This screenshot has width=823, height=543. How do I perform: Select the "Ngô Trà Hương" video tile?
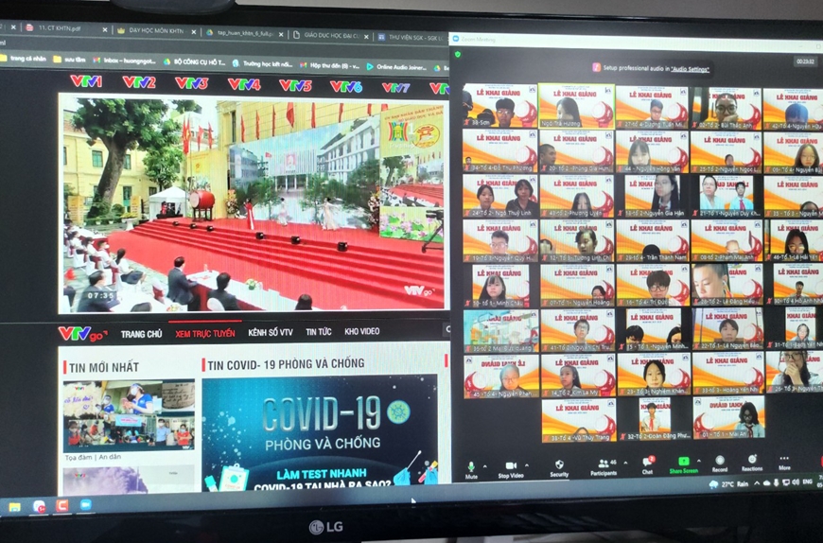576,105
